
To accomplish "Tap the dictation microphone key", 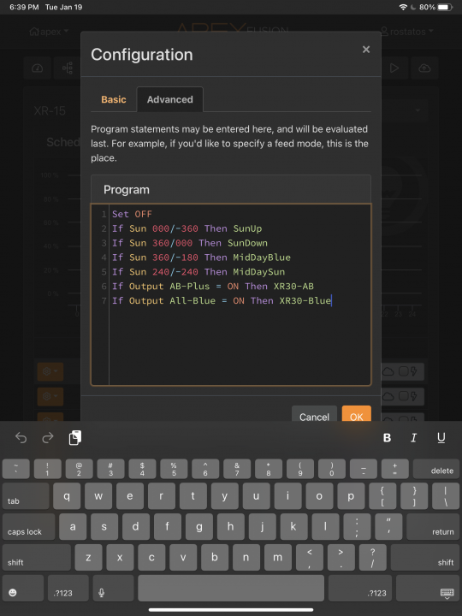I will click(x=113, y=588).
